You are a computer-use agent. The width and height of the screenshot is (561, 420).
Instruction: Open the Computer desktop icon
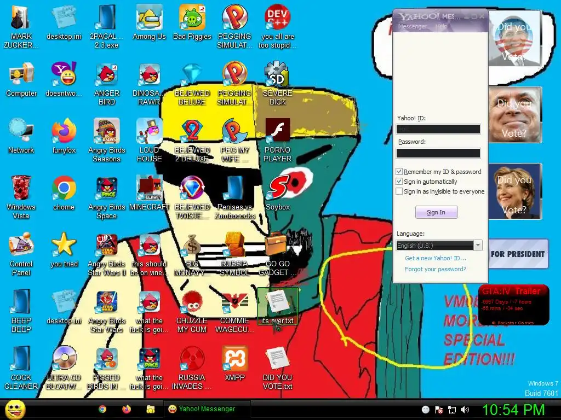coord(21,79)
